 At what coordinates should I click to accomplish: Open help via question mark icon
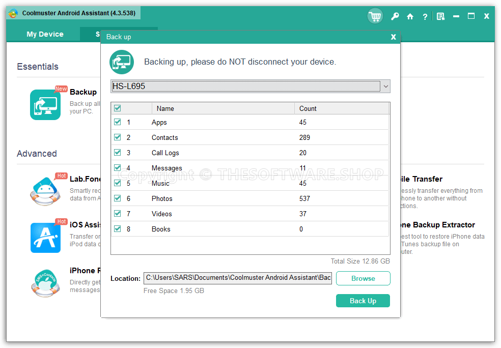click(x=425, y=17)
